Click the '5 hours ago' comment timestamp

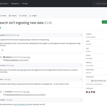point(10,65)
